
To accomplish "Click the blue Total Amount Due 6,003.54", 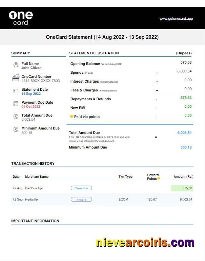I will tap(184, 133).
